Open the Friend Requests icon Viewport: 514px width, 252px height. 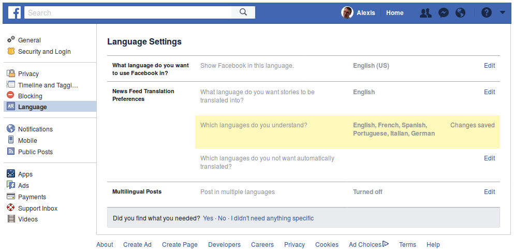(x=425, y=13)
